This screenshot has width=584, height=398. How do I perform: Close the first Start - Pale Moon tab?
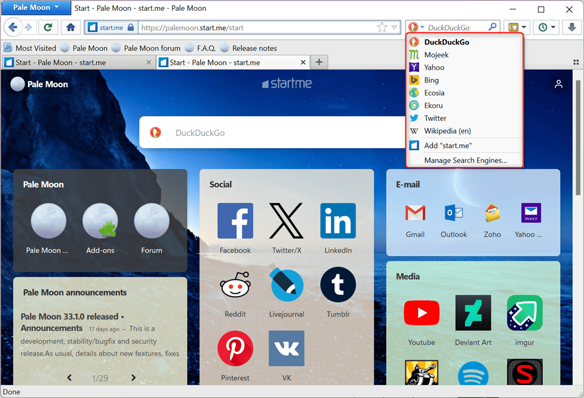pos(149,63)
